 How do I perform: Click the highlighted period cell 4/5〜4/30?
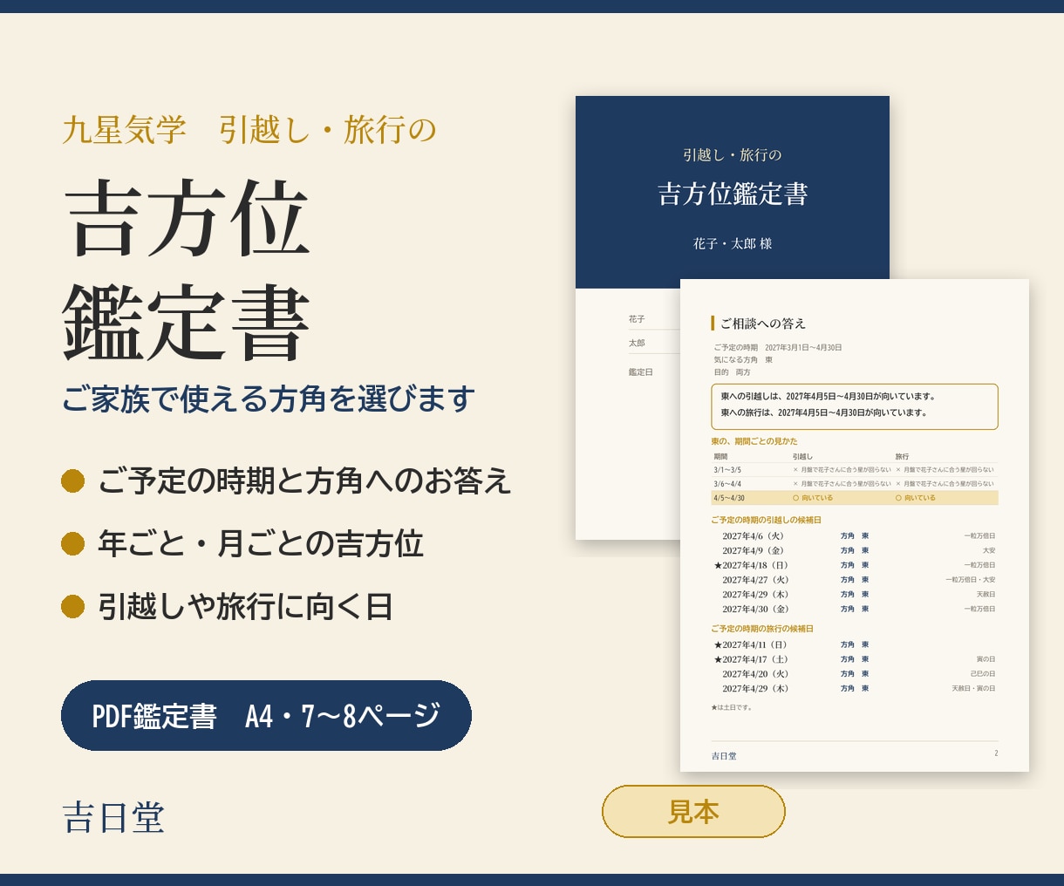[x=729, y=498]
